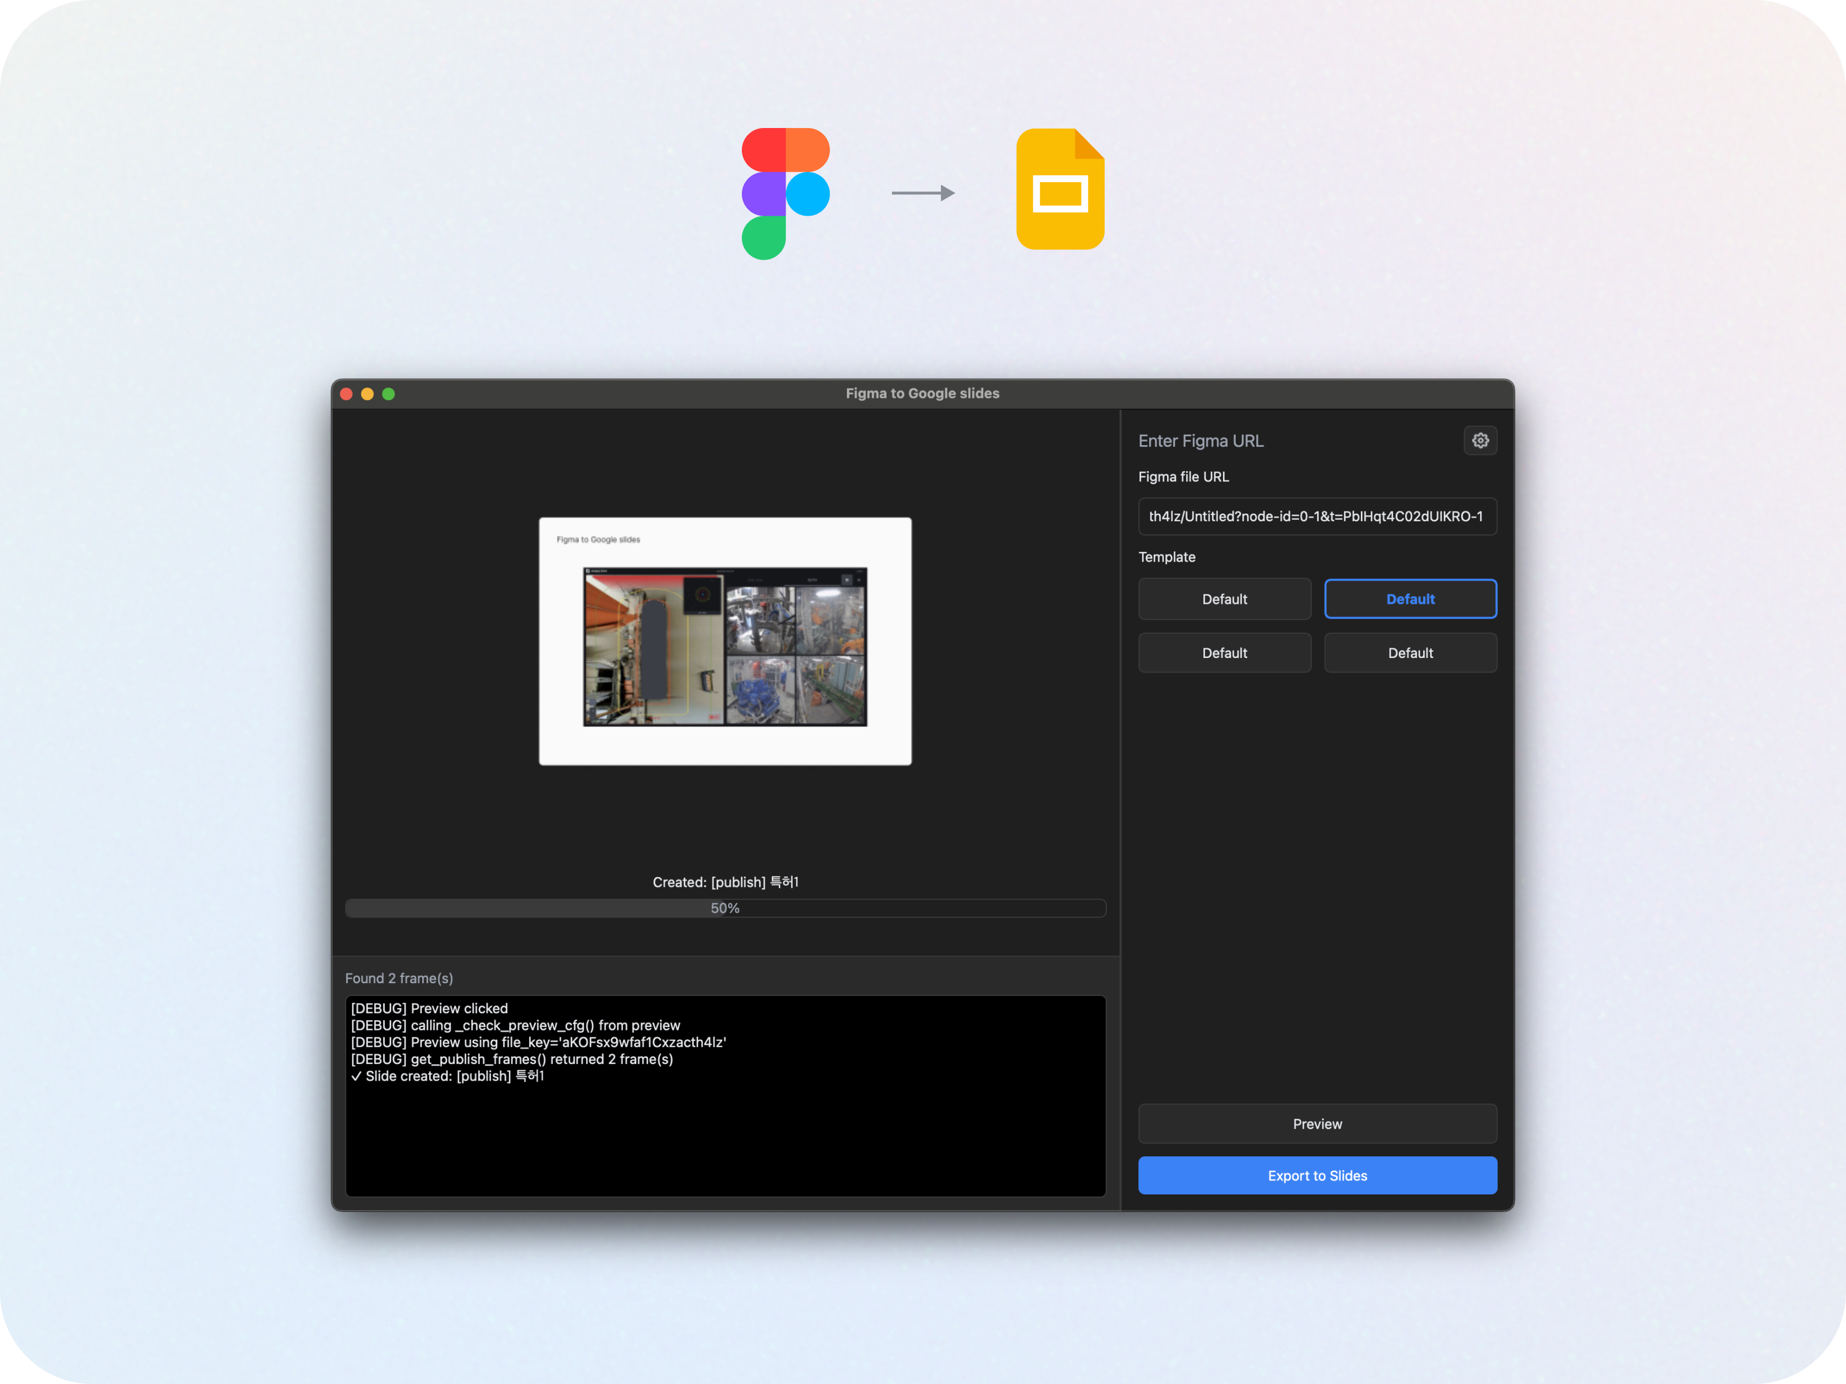Click the green zoom traffic light button
Screen dimensions: 1846x1384
[388, 394]
